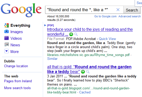Click the Change location link
The image size is (142, 97).
[x=16, y=66]
